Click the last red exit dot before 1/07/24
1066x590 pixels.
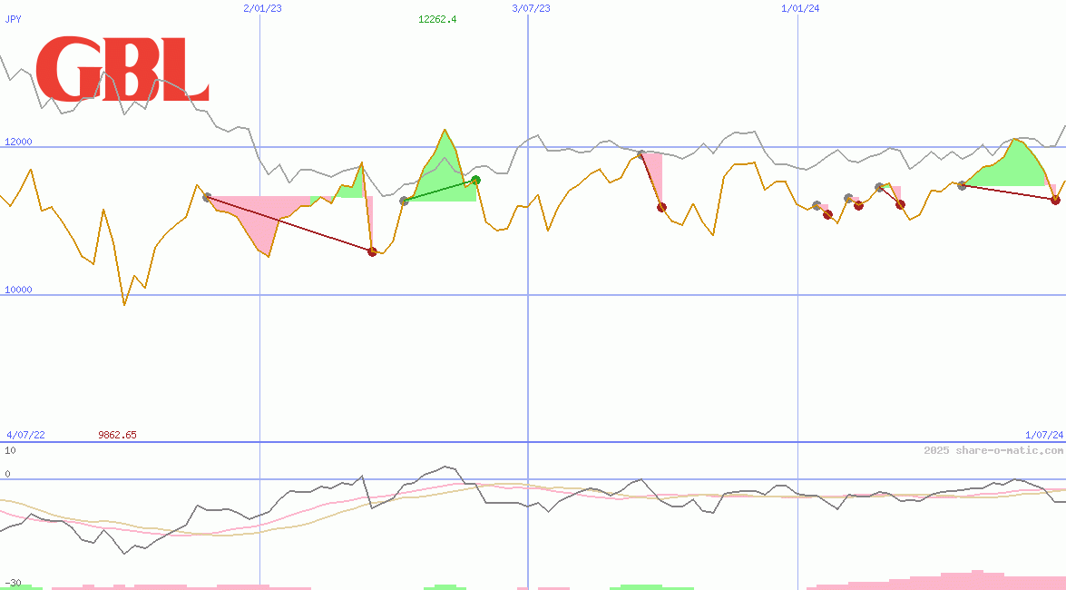[x=1055, y=200]
